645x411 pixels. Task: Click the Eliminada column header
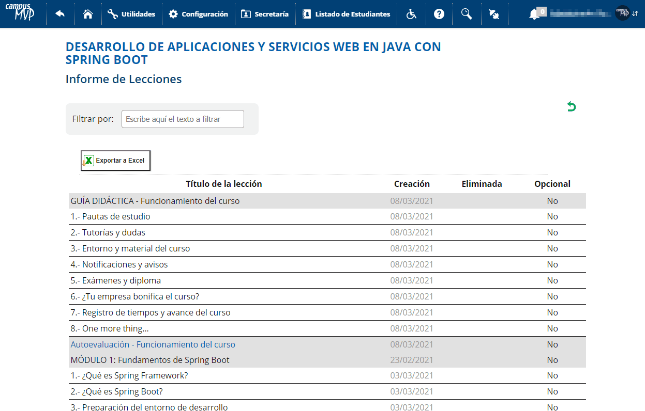[x=482, y=184]
